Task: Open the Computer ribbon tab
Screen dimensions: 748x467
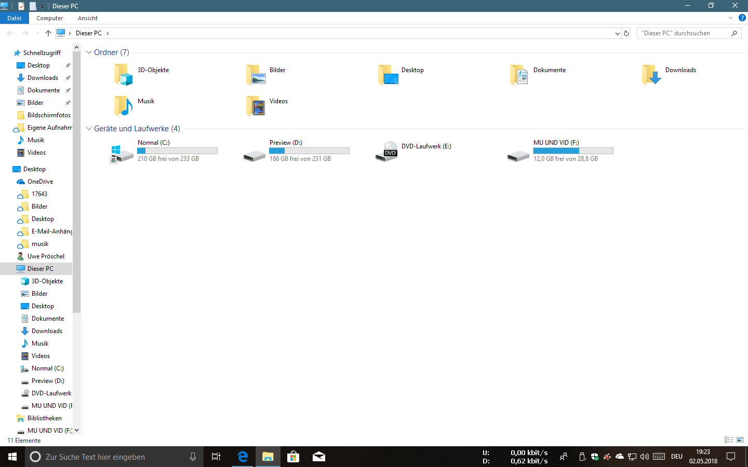Action: [50, 18]
